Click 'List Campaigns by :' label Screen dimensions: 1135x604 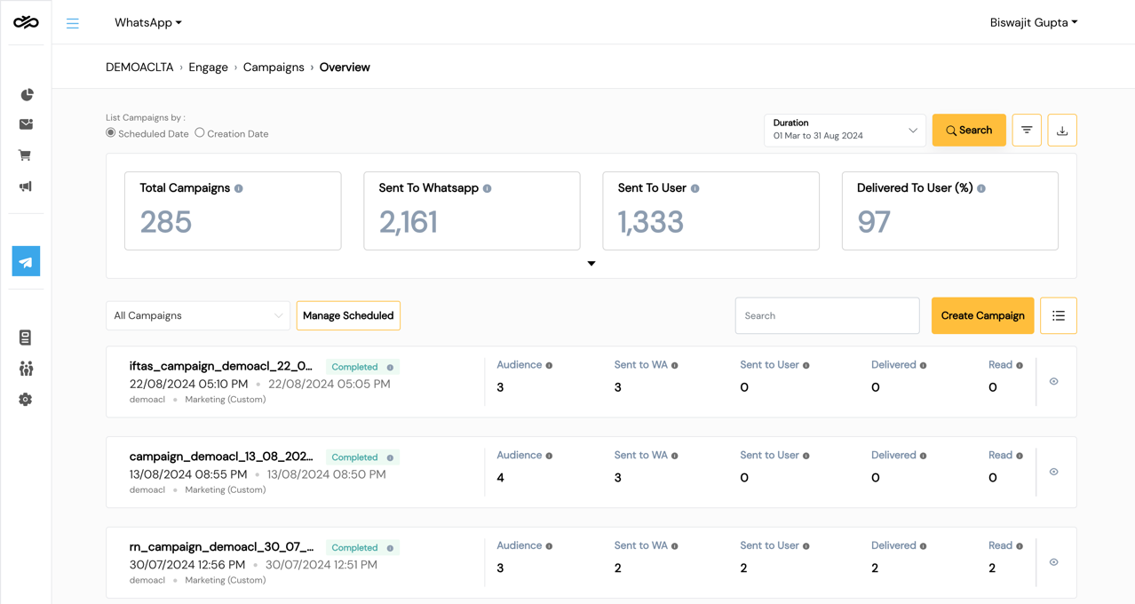(146, 117)
